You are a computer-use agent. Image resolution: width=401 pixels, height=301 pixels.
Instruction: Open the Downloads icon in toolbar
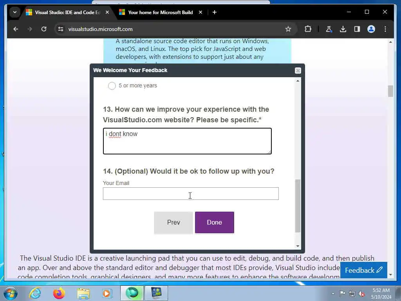tap(343, 29)
